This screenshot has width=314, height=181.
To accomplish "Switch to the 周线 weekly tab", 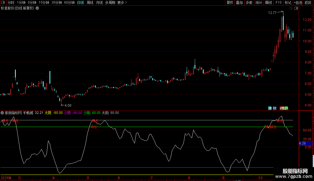I will point(90,3).
